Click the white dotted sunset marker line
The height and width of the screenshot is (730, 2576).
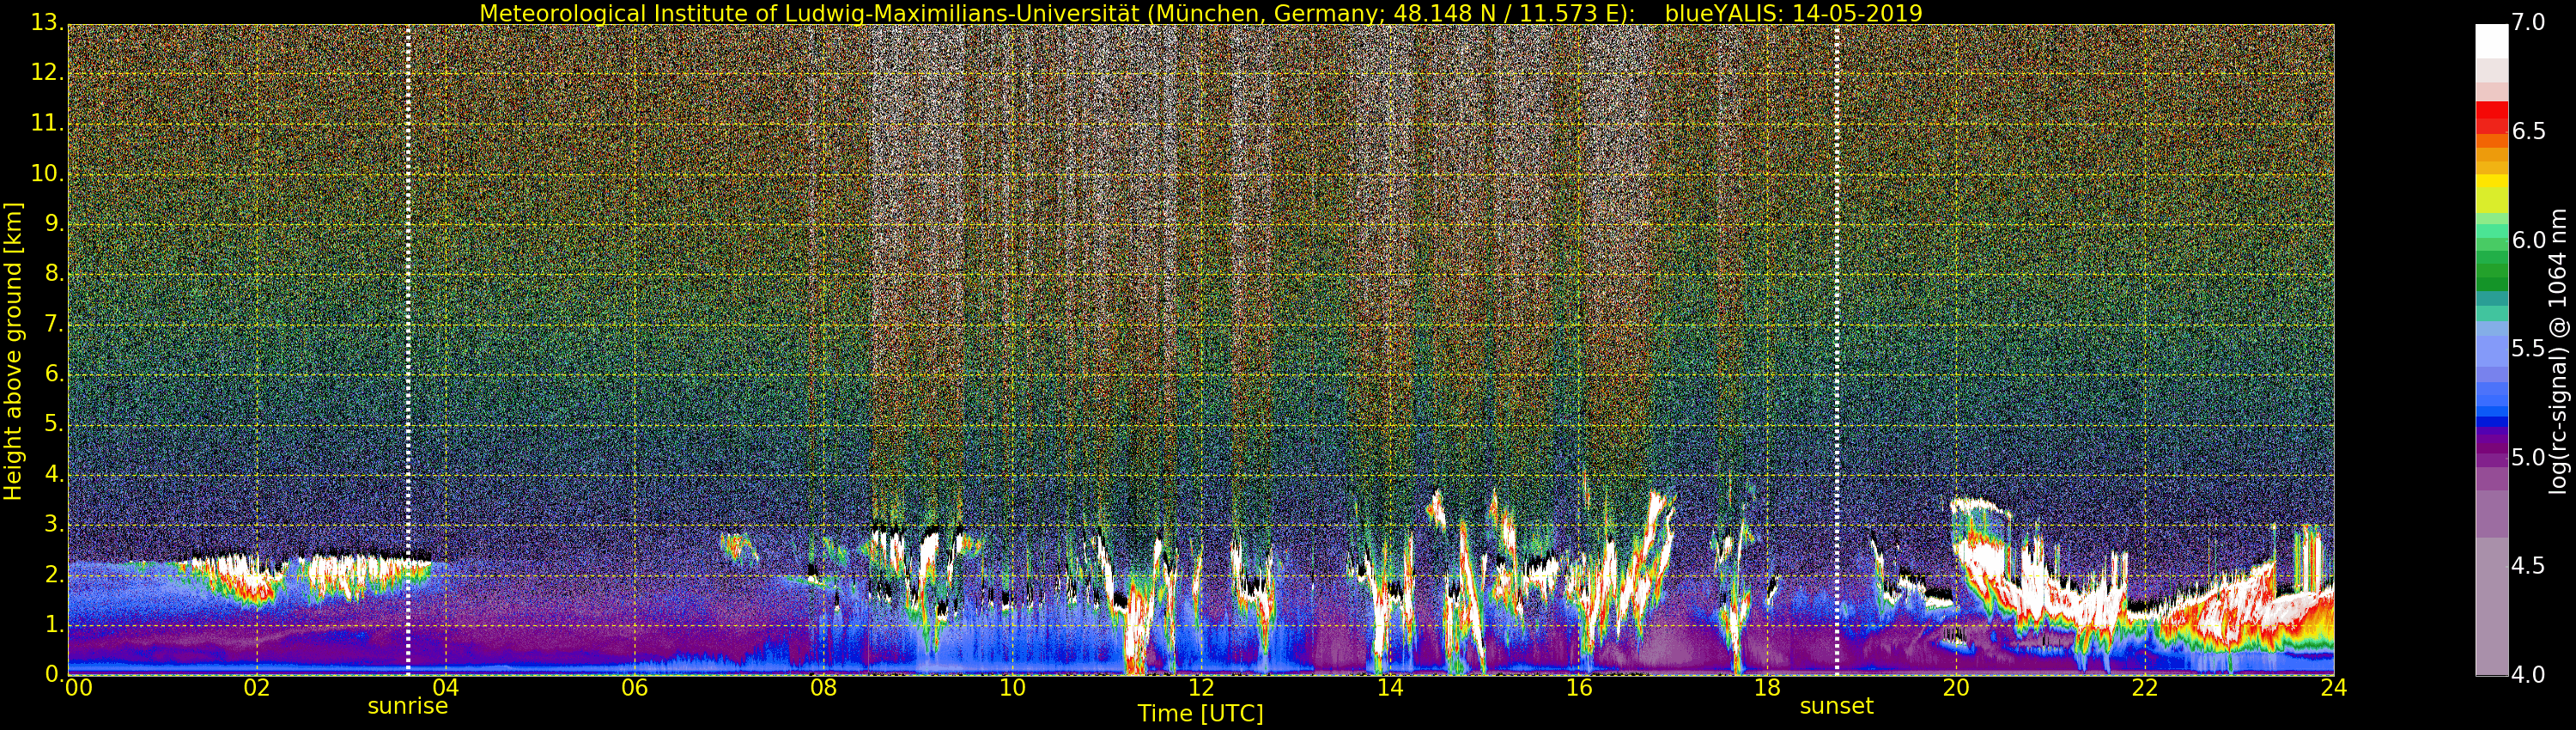point(1837,350)
